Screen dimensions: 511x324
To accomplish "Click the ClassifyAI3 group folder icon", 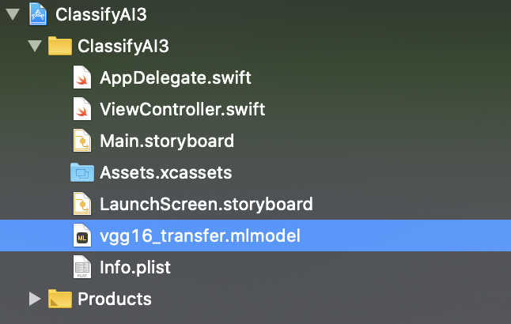I will (x=60, y=46).
